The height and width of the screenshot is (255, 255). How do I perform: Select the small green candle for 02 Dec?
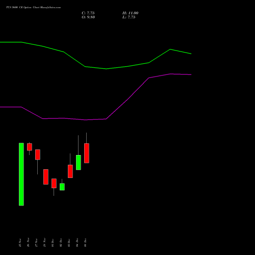point(62,187)
